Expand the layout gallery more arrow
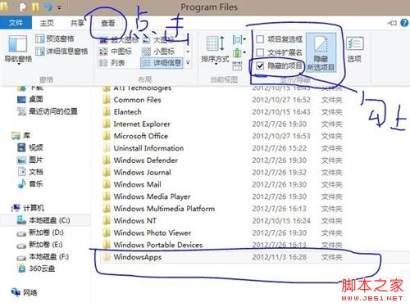This screenshot has width=410, height=307. pos(188,63)
